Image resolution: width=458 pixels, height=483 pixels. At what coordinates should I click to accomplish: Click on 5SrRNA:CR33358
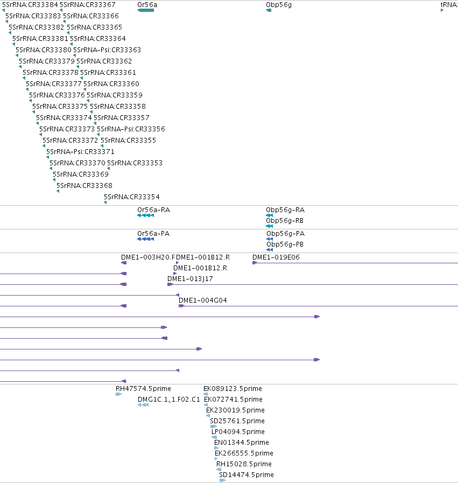[x=118, y=107]
